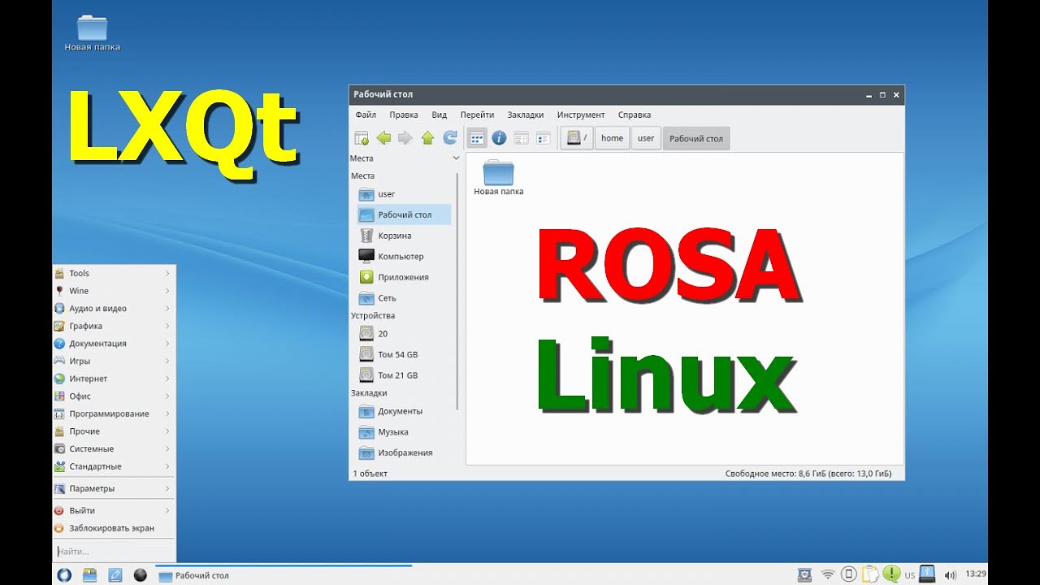Expand the Стандартные category
Screen dimensions: 1040x585
point(114,466)
